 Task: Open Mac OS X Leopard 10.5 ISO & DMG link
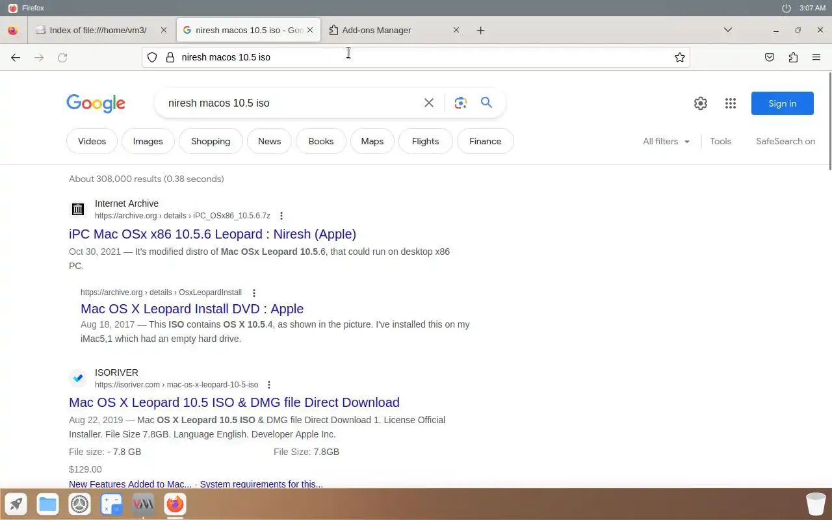coord(234,402)
